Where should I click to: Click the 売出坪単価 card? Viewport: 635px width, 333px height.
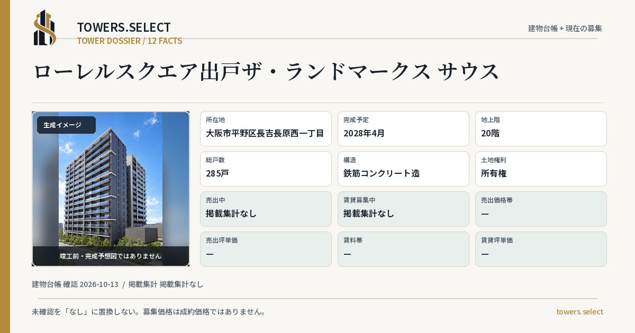[x=266, y=249]
